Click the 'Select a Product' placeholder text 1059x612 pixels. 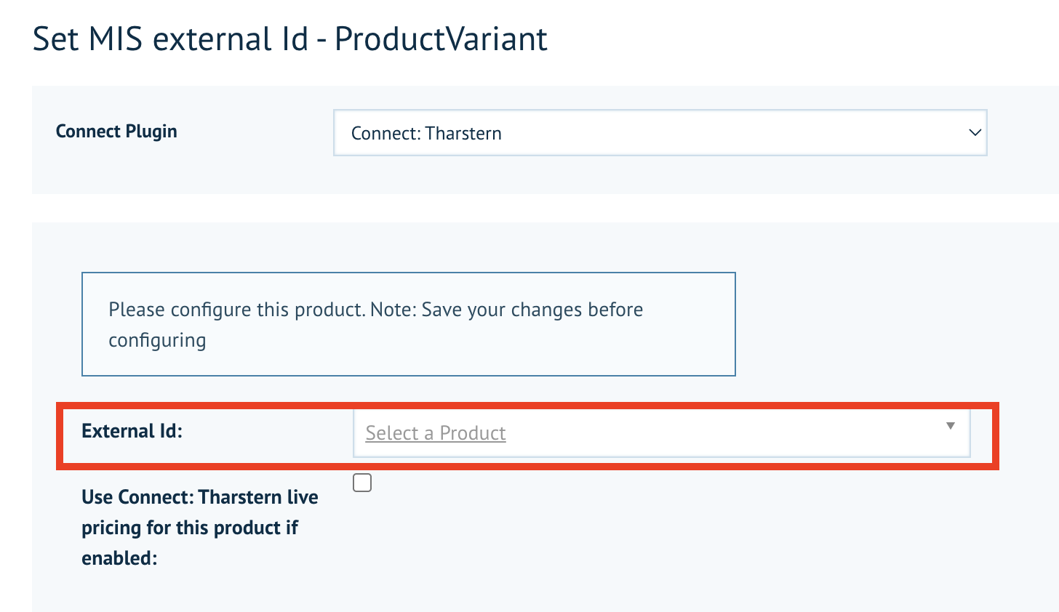435,433
